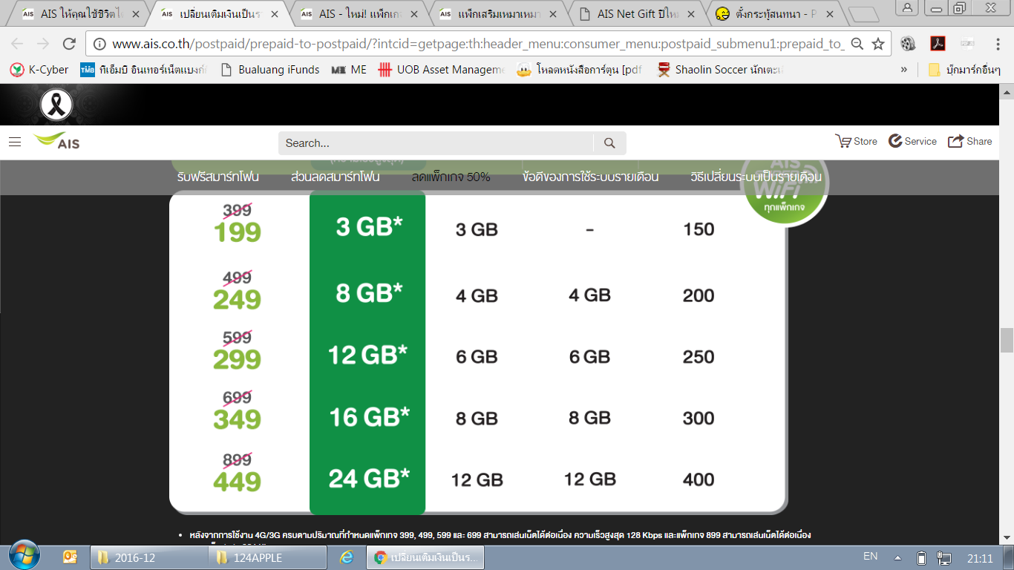This screenshot has height=570, width=1014.
Task: Open the Chrome user profile button
Action: click(x=906, y=7)
